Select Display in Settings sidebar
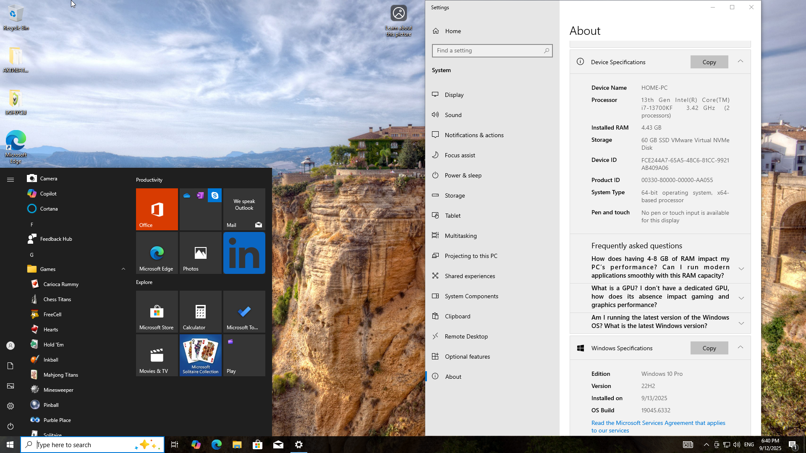The height and width of the screenshot is (453, 806). click(x=454, y=95)
